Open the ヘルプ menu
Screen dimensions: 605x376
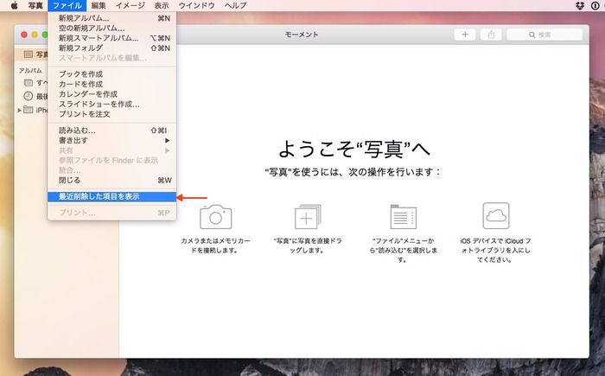coord(235,5)
